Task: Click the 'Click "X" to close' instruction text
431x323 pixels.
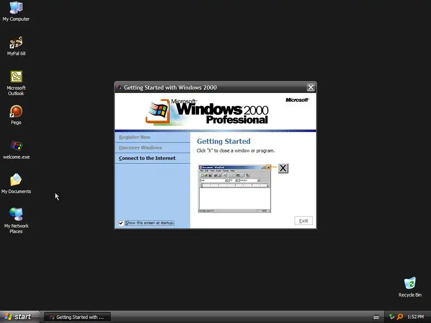Action: coord(236,151)
